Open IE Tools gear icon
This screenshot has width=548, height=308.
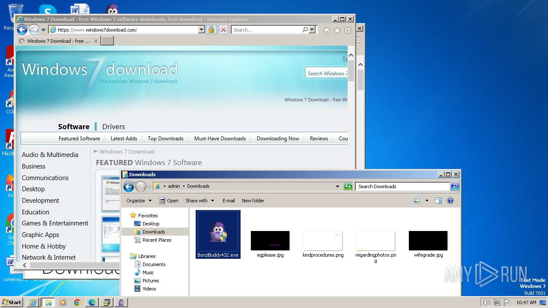(x=348, y=30)
